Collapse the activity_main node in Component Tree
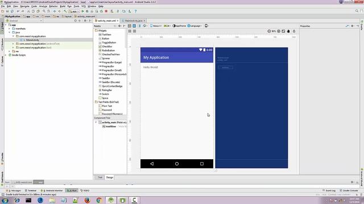This screenshot has height=204, width=364. point(96,122)
